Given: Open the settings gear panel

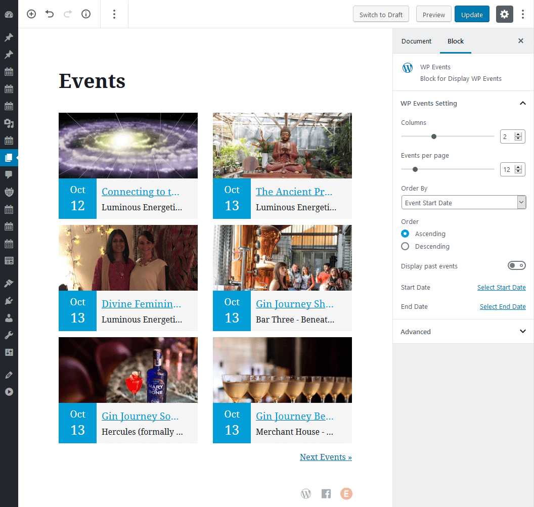Looking at the screenshot, I should 504,14.
